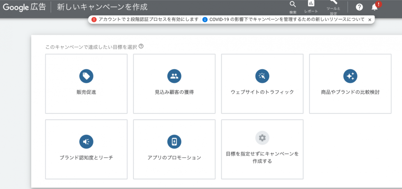Click the ウェブサイトのトラフィック cursor icon

262,76
